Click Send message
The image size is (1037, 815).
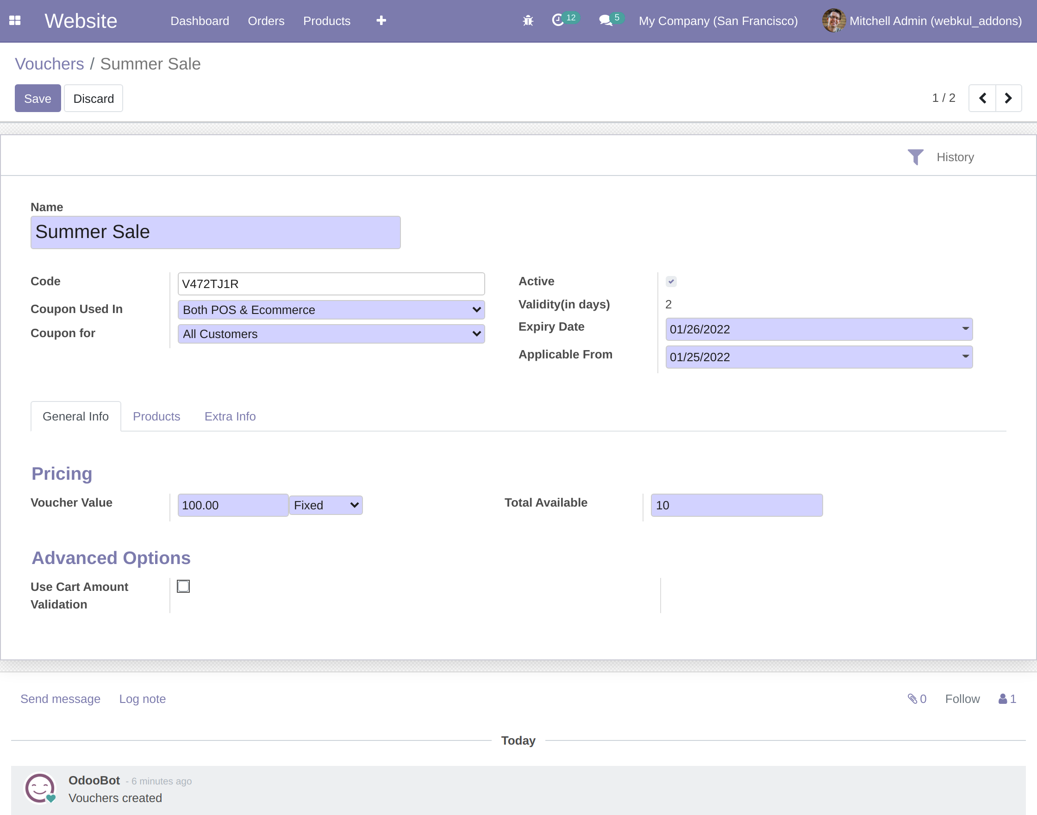tap(60, 699)
